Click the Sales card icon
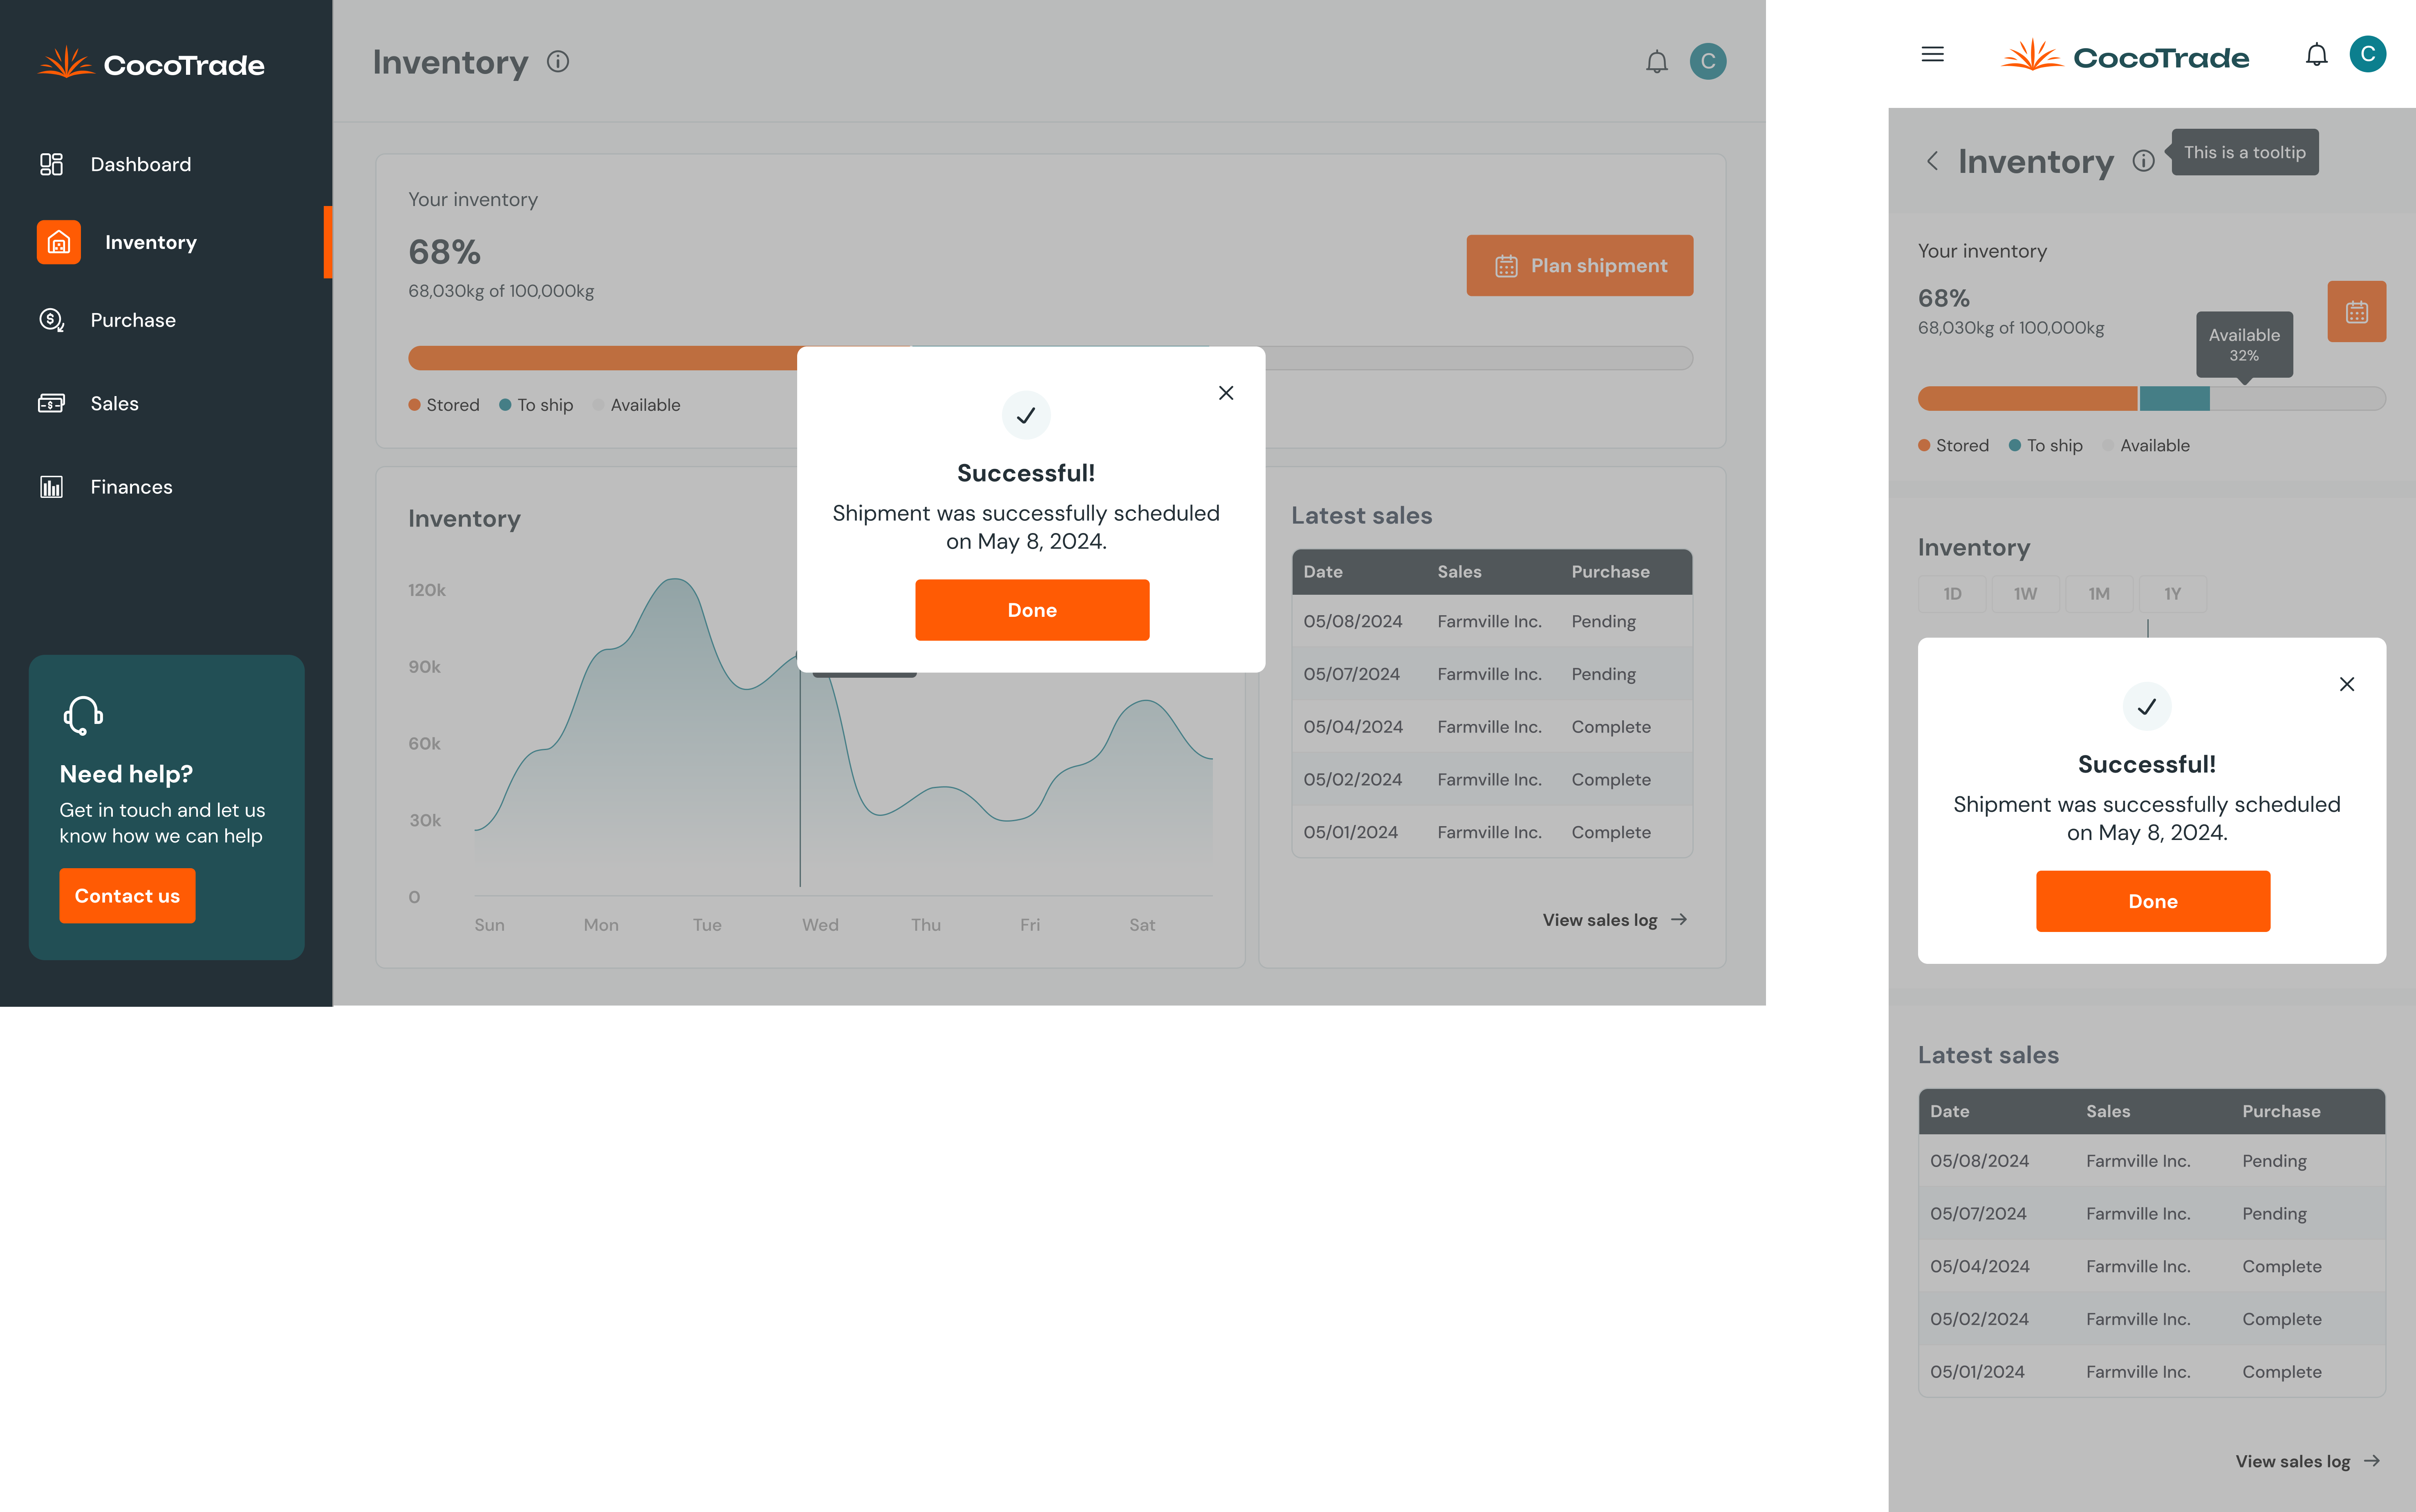Image resolution: width=2416 pixels, height=1512 pixels. (51, 403)
